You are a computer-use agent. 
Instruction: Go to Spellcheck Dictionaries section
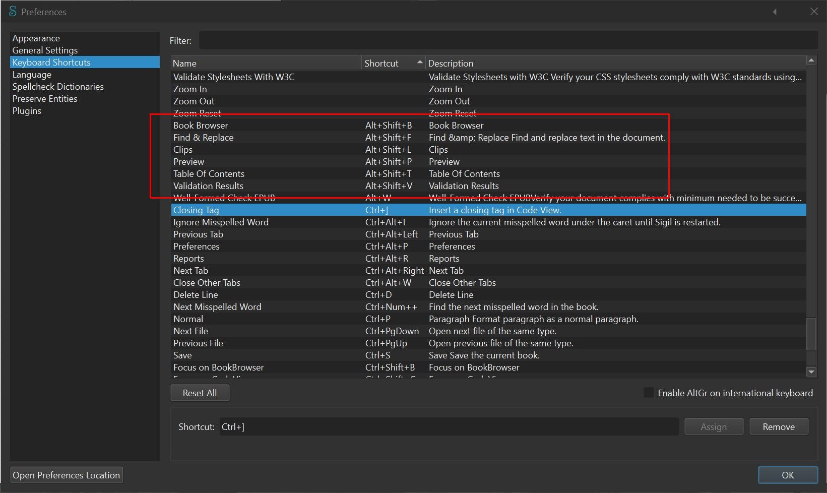tap(58, 87)
